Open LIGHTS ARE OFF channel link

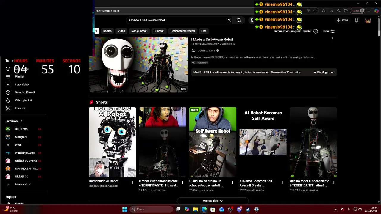206,51
